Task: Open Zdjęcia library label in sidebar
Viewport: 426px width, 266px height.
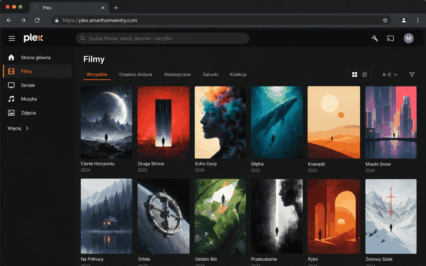Action: pos(28,113)
